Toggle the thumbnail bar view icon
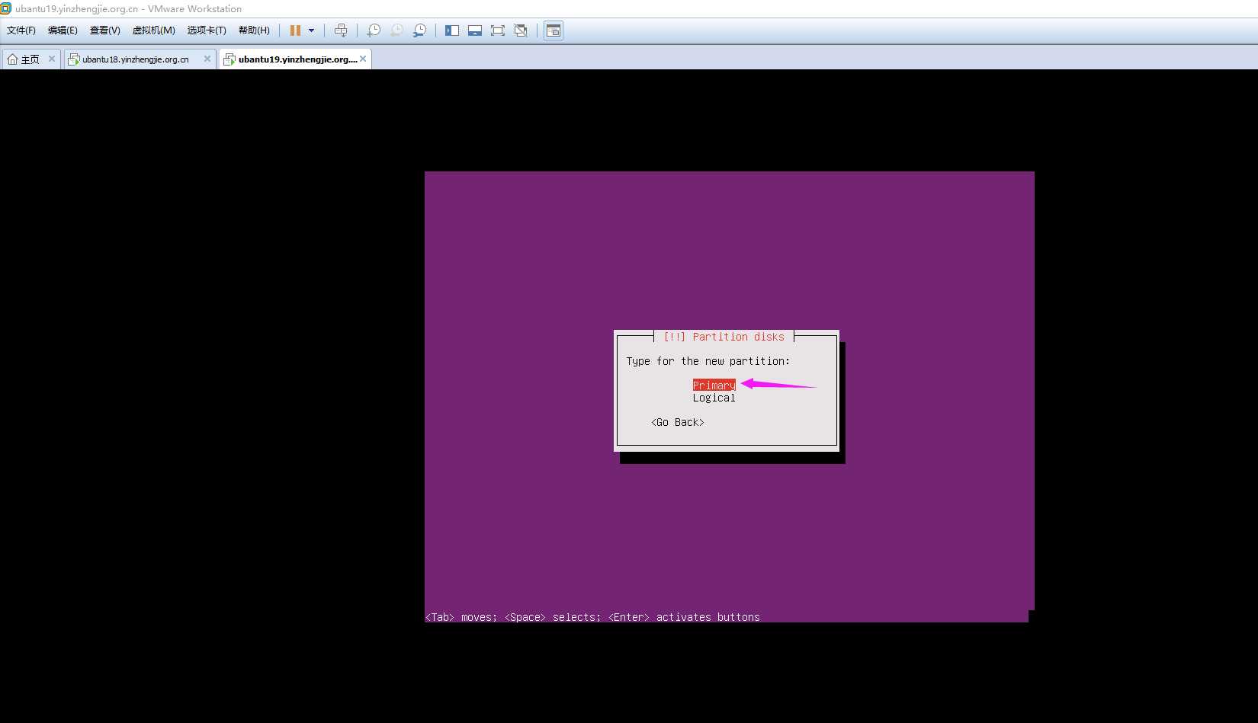This screenshot has width=1258, height=723. tap(475, 30)
